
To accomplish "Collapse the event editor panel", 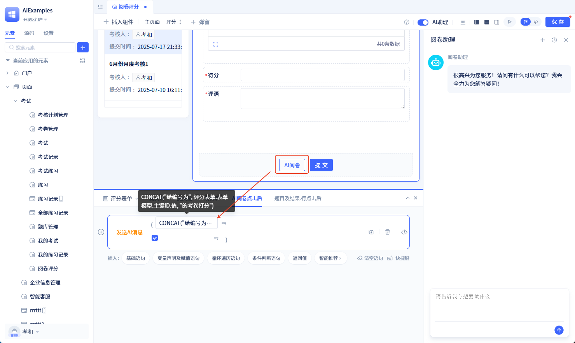I will coord(407,198).
